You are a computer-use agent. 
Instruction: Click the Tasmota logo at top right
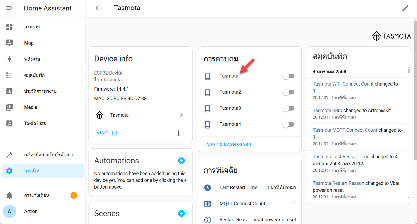(391, 36)
